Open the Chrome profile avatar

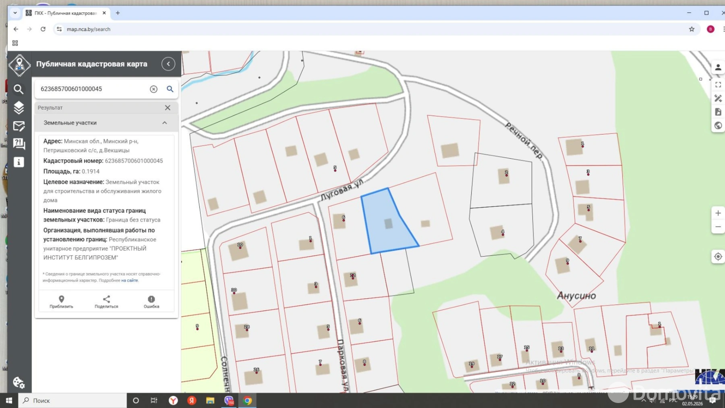tap(710, 29)
